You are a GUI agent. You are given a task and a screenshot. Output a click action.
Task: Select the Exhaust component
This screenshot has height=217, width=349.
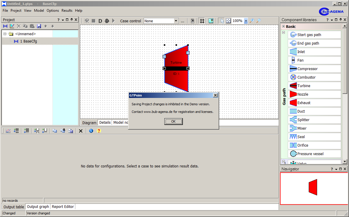point(314,103)
